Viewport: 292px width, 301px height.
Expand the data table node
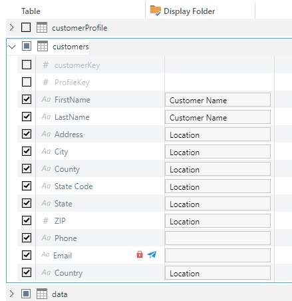[12, 294]
